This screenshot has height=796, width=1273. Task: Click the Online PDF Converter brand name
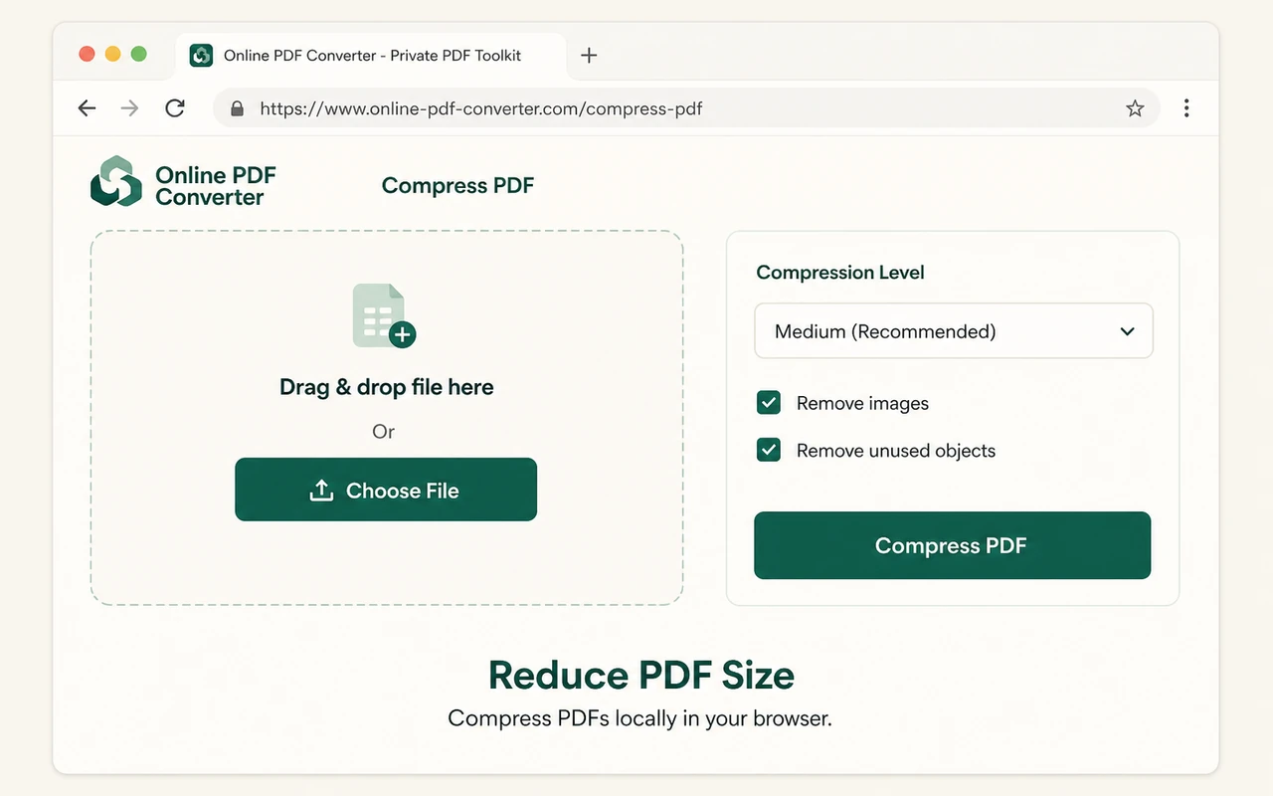(x=215, y=186)
